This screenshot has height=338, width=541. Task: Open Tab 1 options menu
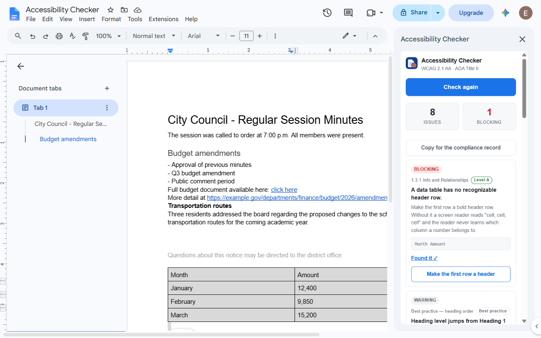107,108
